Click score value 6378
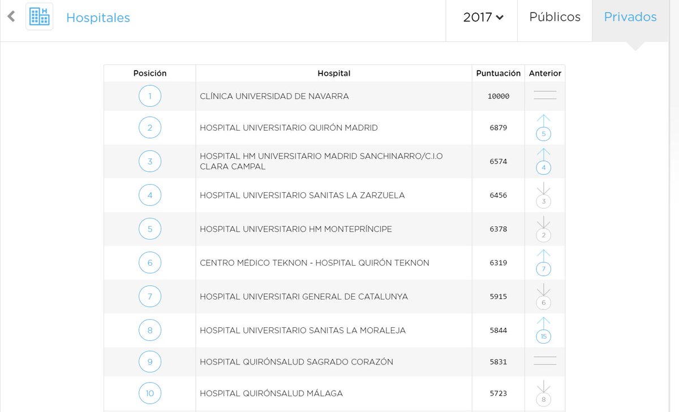Screen dimensions: 679x412 pos(498,229)
